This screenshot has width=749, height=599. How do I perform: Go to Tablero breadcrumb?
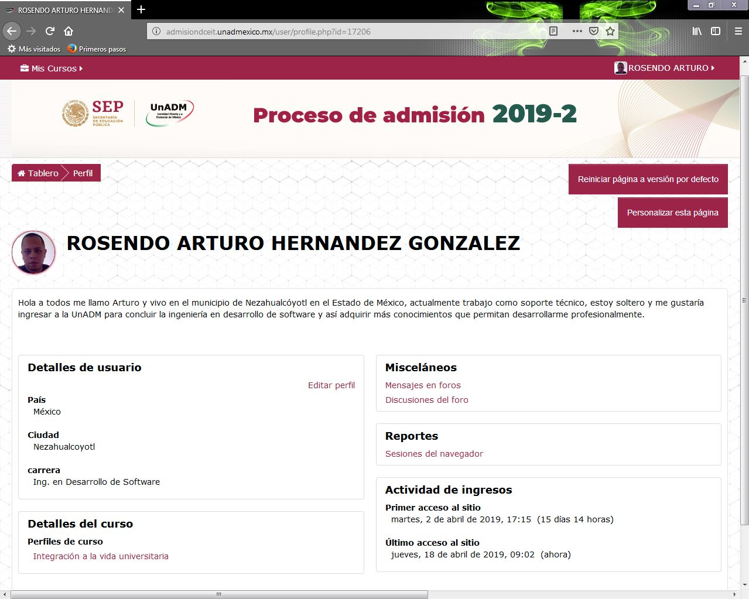38,173
